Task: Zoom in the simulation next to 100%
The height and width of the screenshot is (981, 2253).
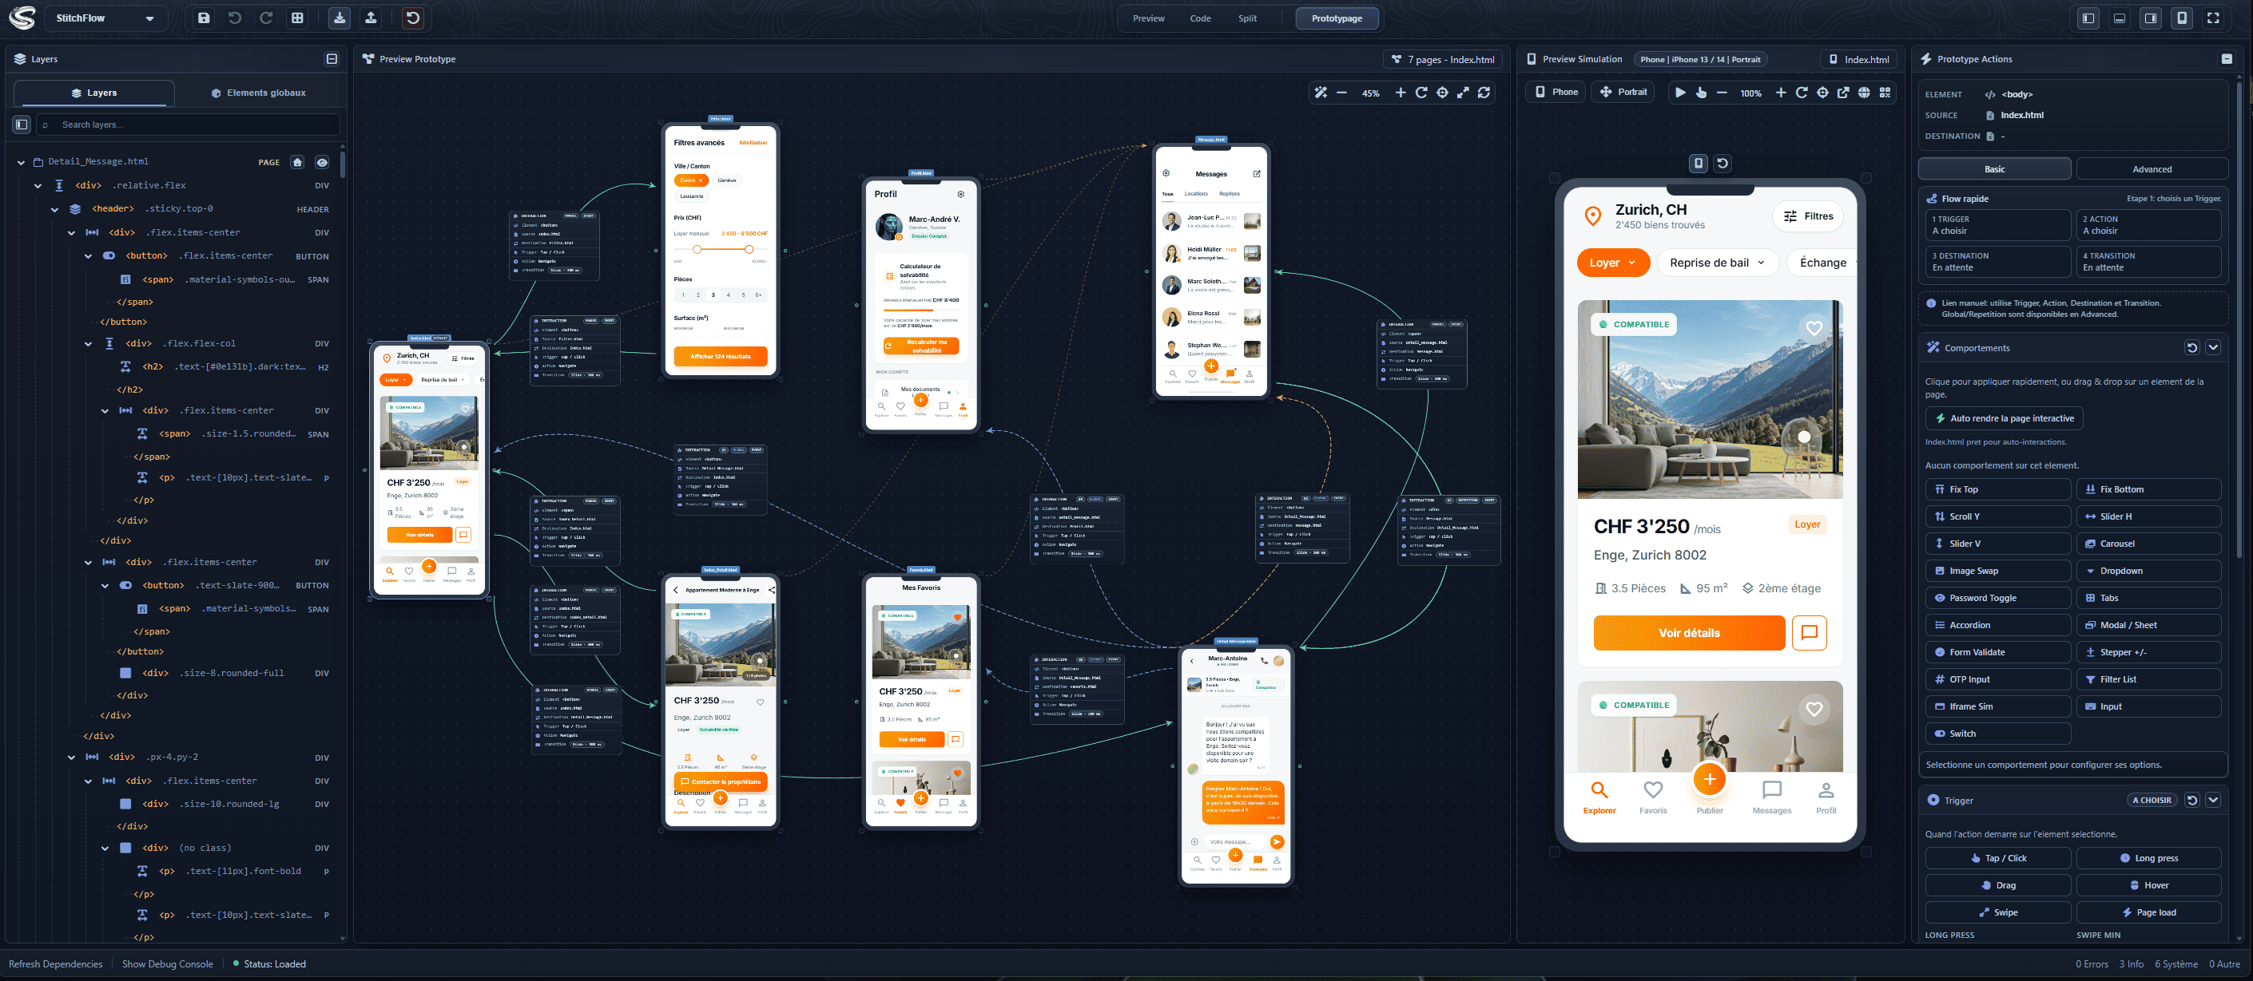Action: 1781,93
